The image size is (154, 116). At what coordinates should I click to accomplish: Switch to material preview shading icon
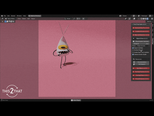tap(145, 19)
